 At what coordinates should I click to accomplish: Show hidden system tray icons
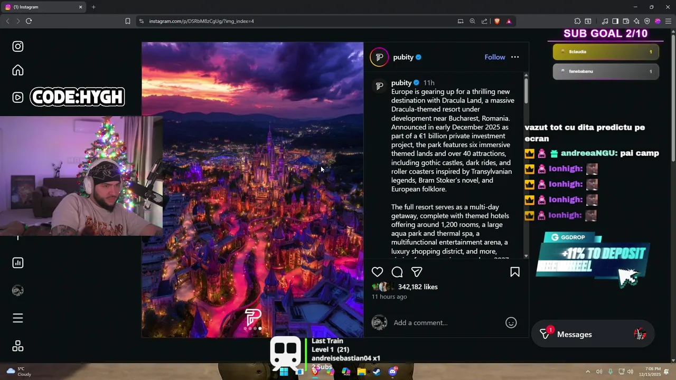pos(588,372)
